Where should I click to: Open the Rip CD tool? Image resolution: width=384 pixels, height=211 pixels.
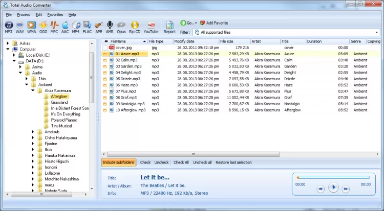(x=135, y=26)
